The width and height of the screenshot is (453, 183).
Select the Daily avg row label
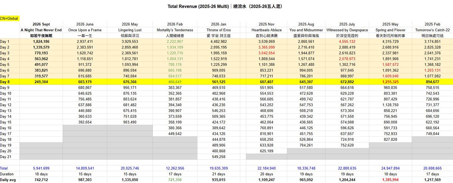point(8,180)
